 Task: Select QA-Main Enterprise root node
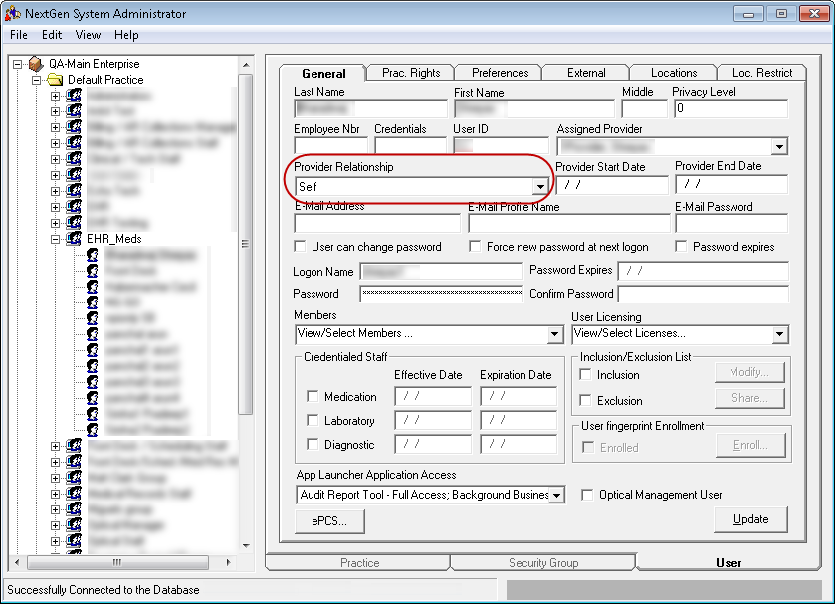click(x=95, y=64)
